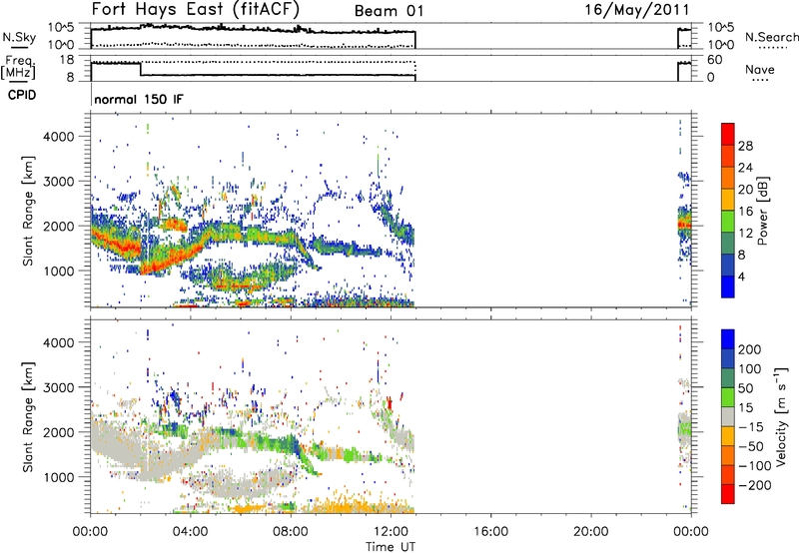This screenshot has width=799, height=553.
Task: Click the 'normal 150 IF' text
Action: pyautogui.click(x=139, y=99)
